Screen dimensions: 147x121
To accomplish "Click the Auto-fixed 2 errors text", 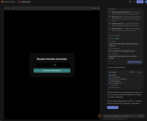I will pyautogui.click(x=114, y=87).
